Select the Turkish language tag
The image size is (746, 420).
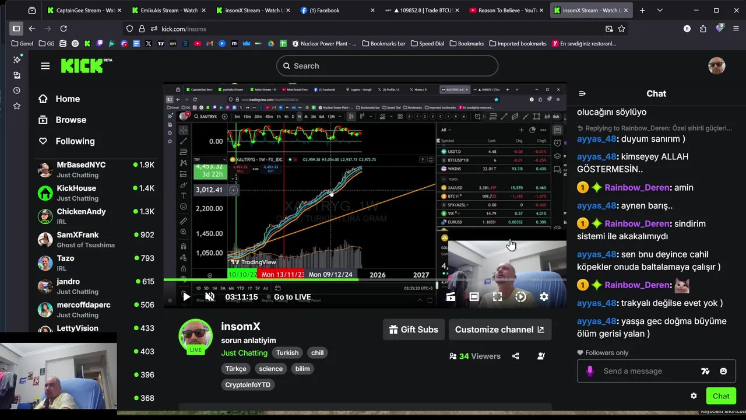coord(287,353)
